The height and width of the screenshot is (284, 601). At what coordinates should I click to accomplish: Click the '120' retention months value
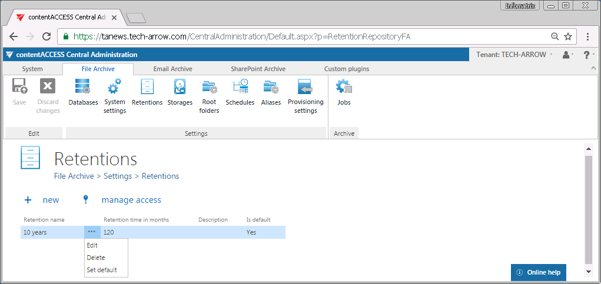tap(108, 232)
